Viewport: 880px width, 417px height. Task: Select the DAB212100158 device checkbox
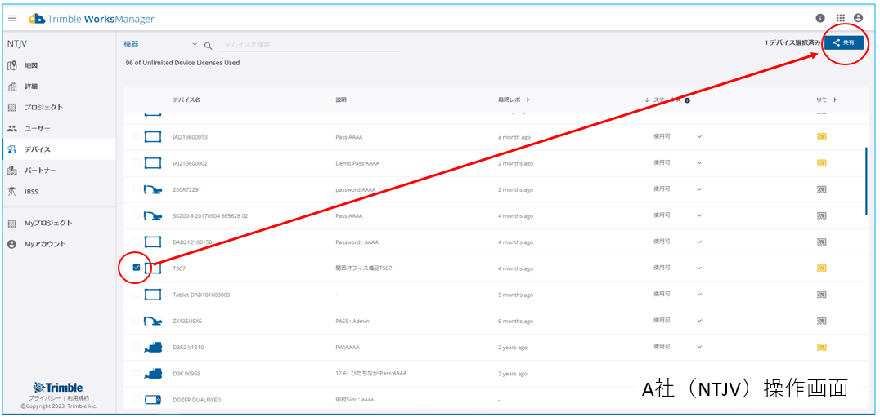pyautogui.click(x=137, y=242)
